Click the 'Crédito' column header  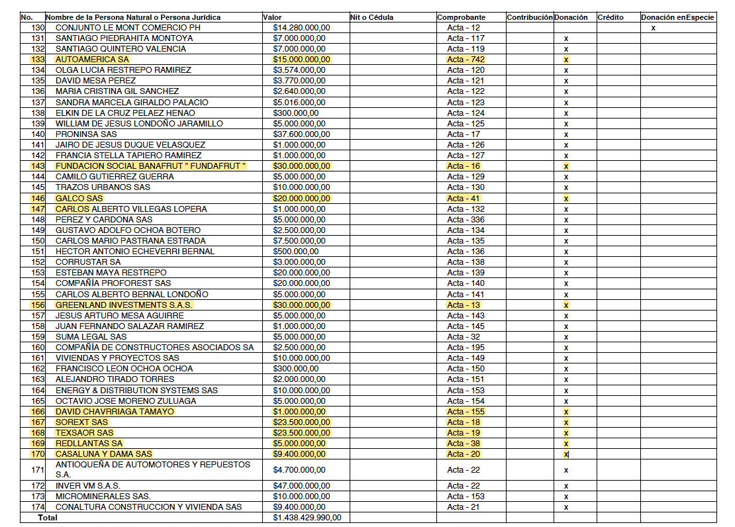(611, 17)
